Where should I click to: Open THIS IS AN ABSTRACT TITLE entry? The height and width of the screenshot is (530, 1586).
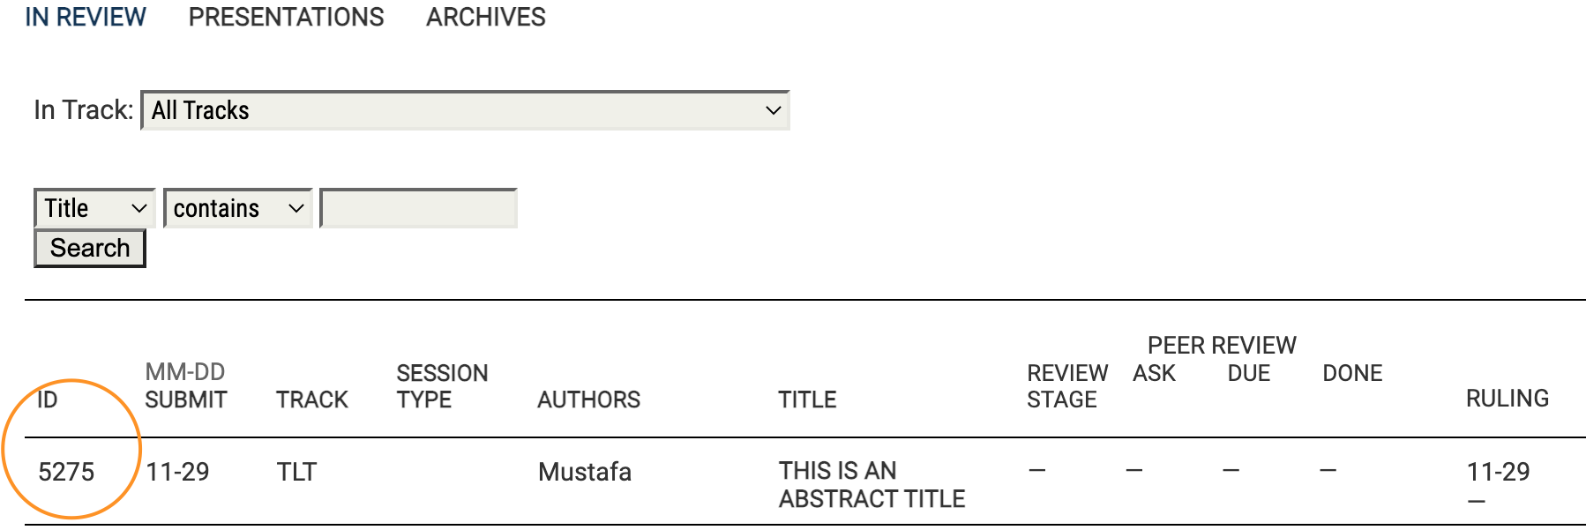tap(872, 484)
